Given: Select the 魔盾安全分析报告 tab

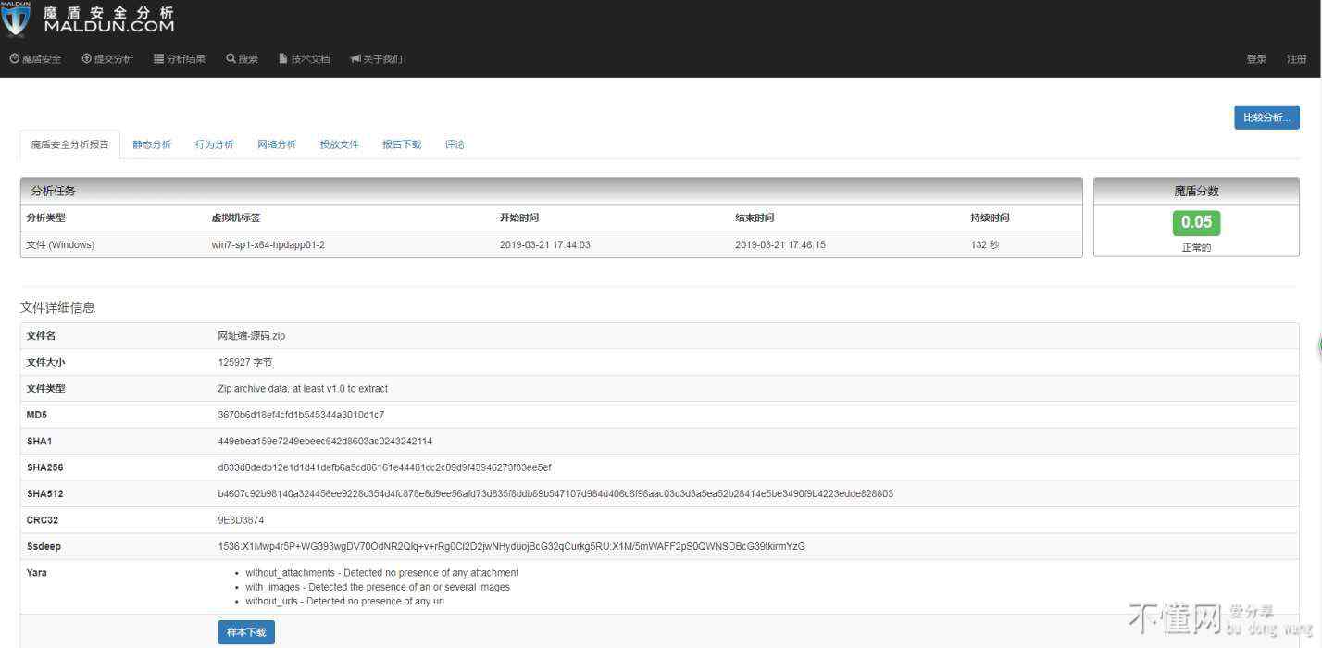Looking at the screenshot, I should click(69, 144).
